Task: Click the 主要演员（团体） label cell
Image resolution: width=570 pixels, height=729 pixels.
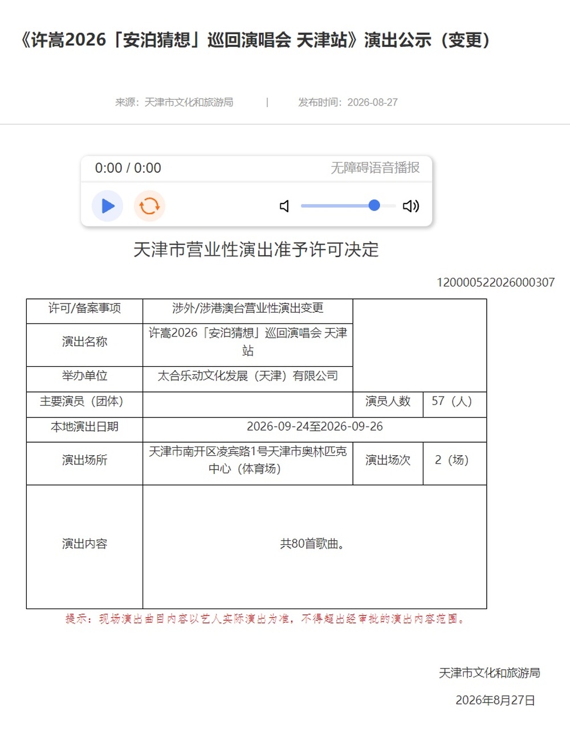Action: [84, 405]
